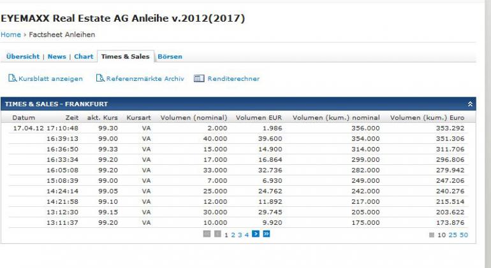The image size is (491, 268).
Task: Switch to the Börsen tab
Action: click(x=170, y=57)
